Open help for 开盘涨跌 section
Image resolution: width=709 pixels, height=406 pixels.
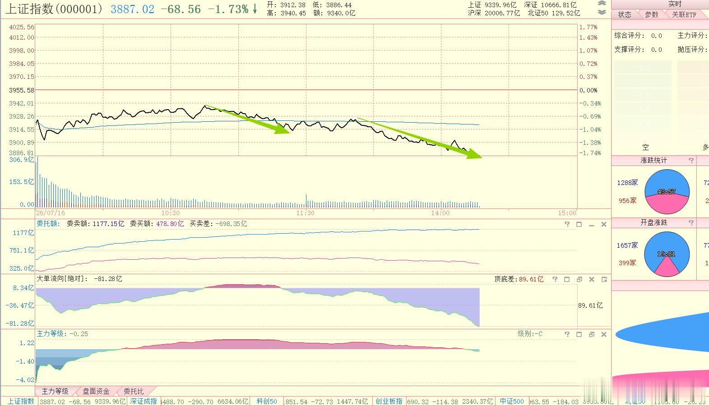click(x=691, y=223)
